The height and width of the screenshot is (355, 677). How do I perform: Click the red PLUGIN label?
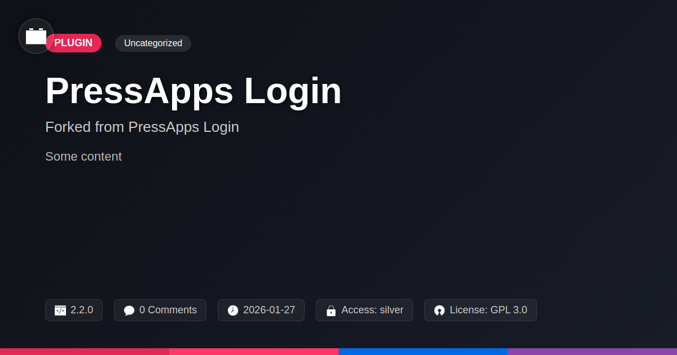(73, 43)
